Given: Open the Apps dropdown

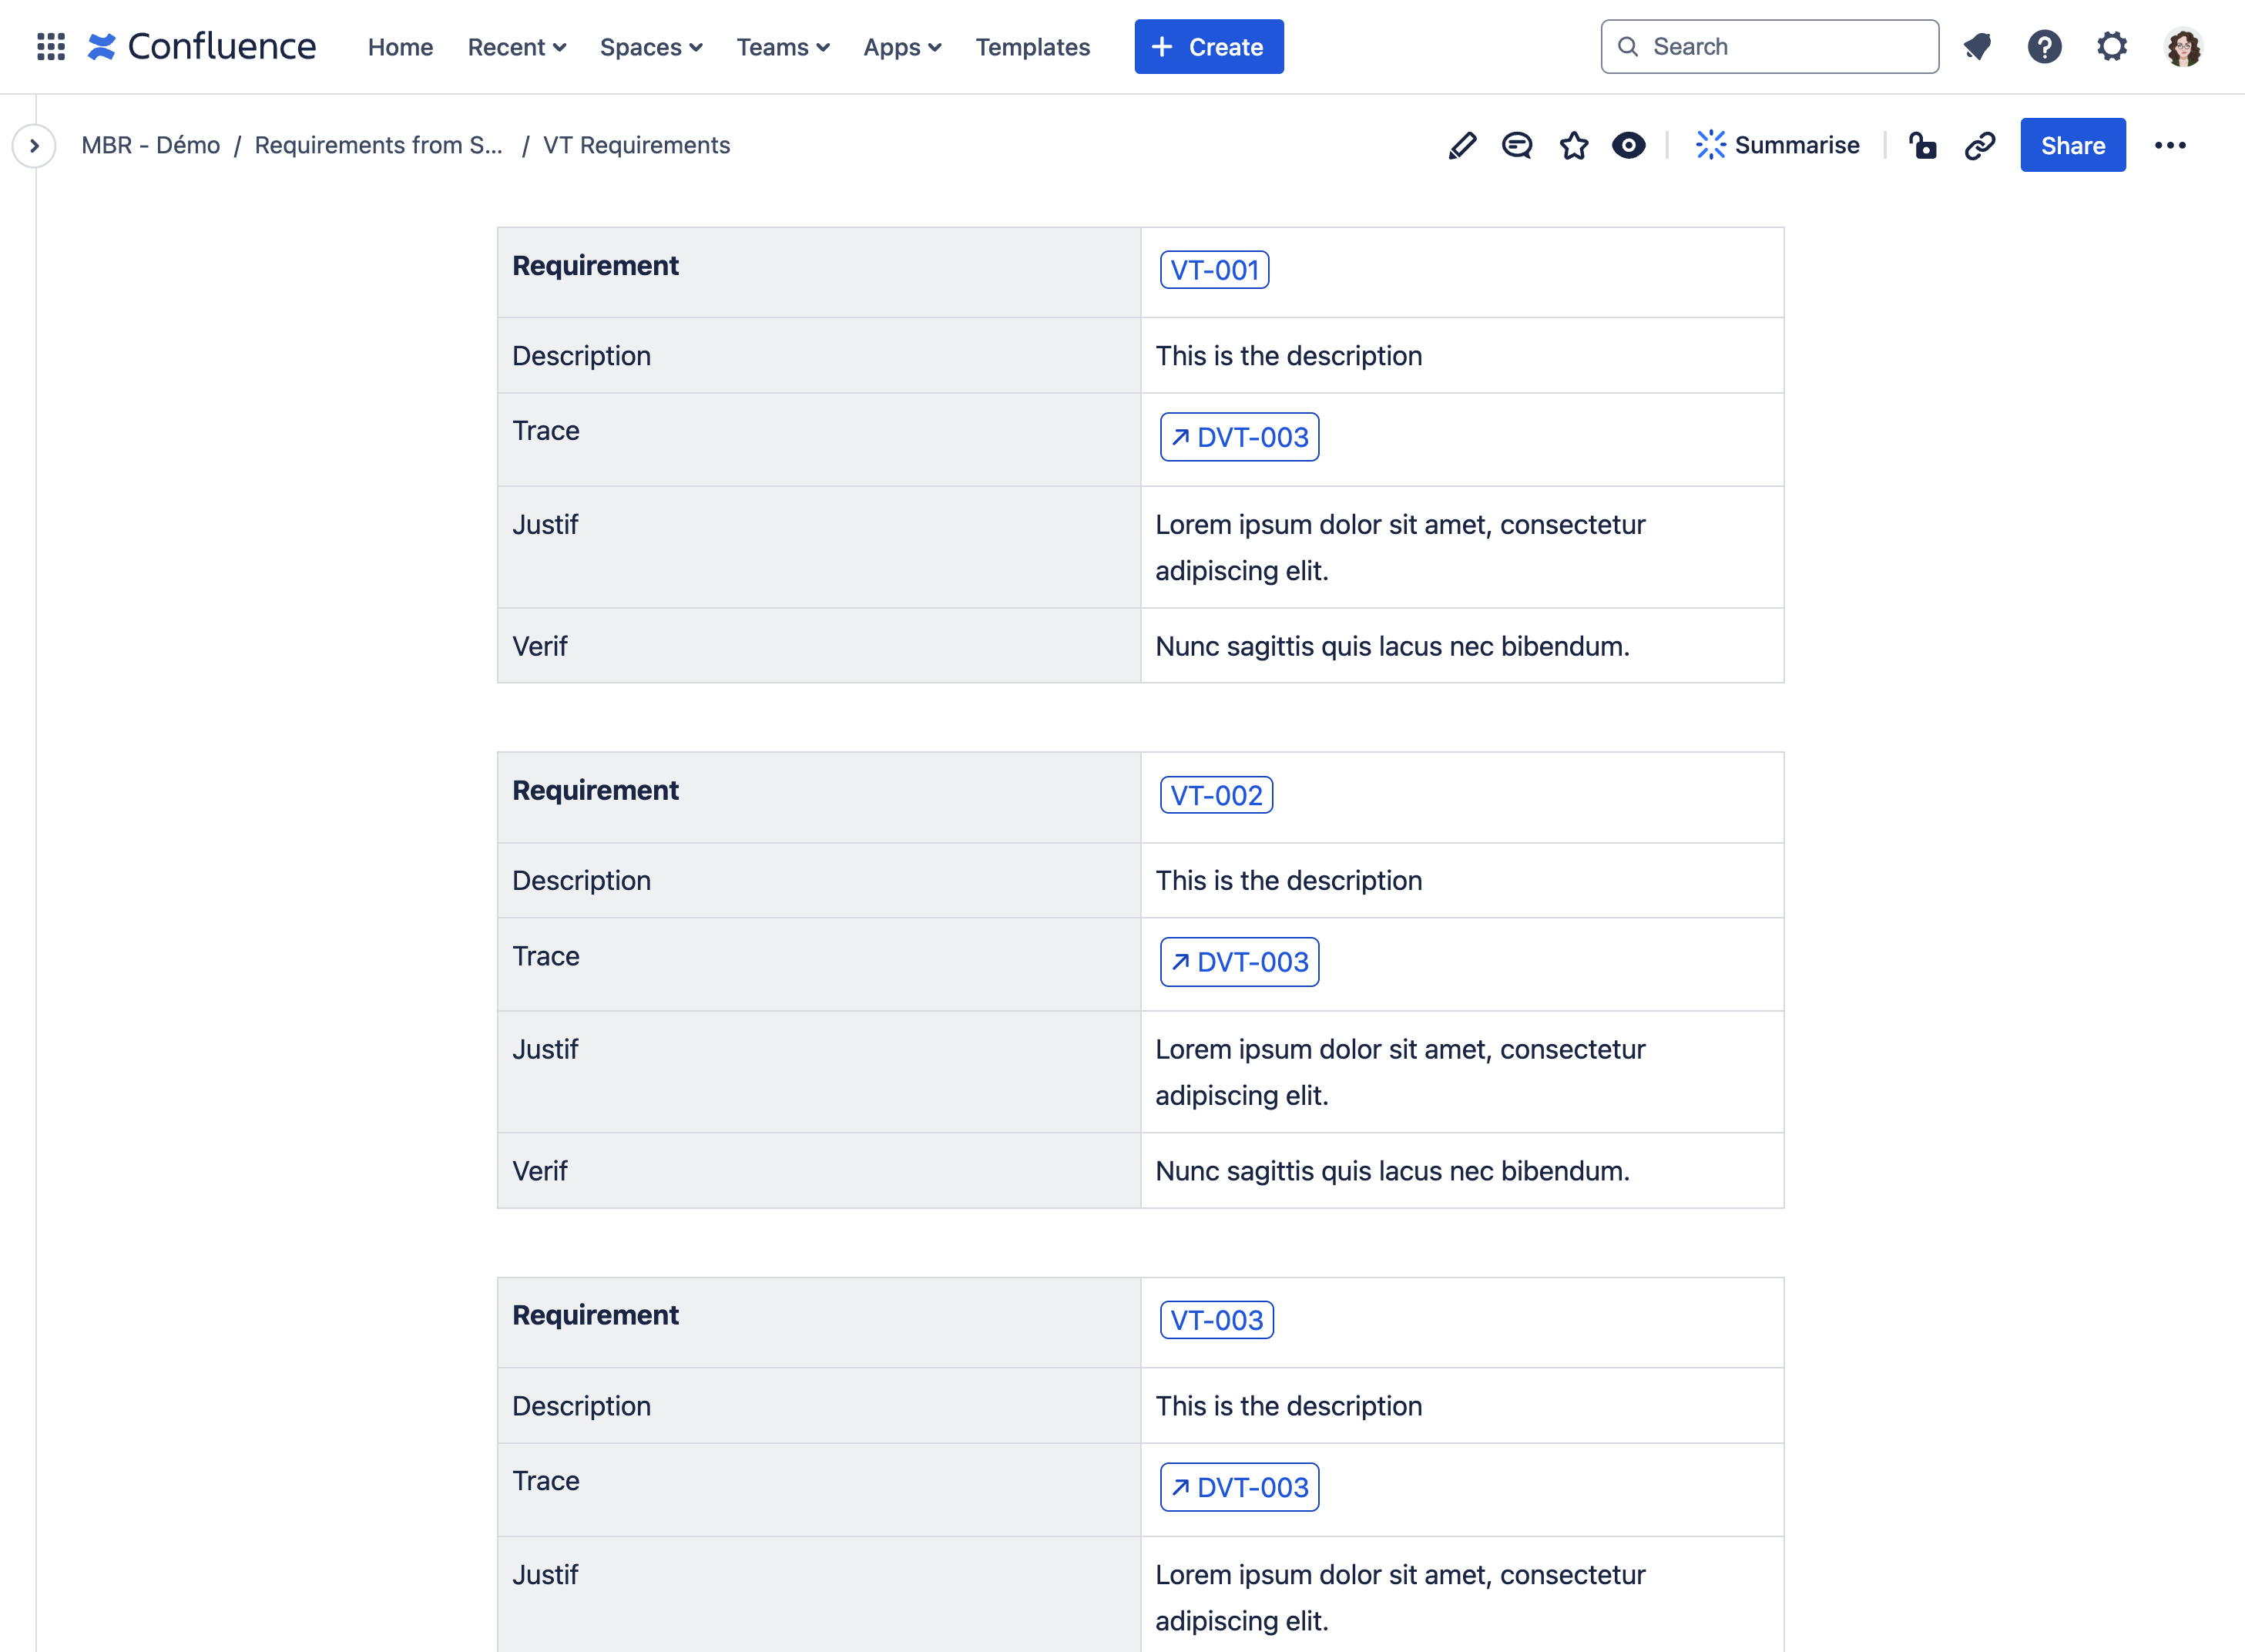Looking at the screenshot, I should pos(902,47).
